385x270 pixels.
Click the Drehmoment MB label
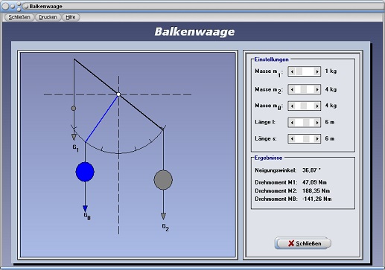pos(276,199)
